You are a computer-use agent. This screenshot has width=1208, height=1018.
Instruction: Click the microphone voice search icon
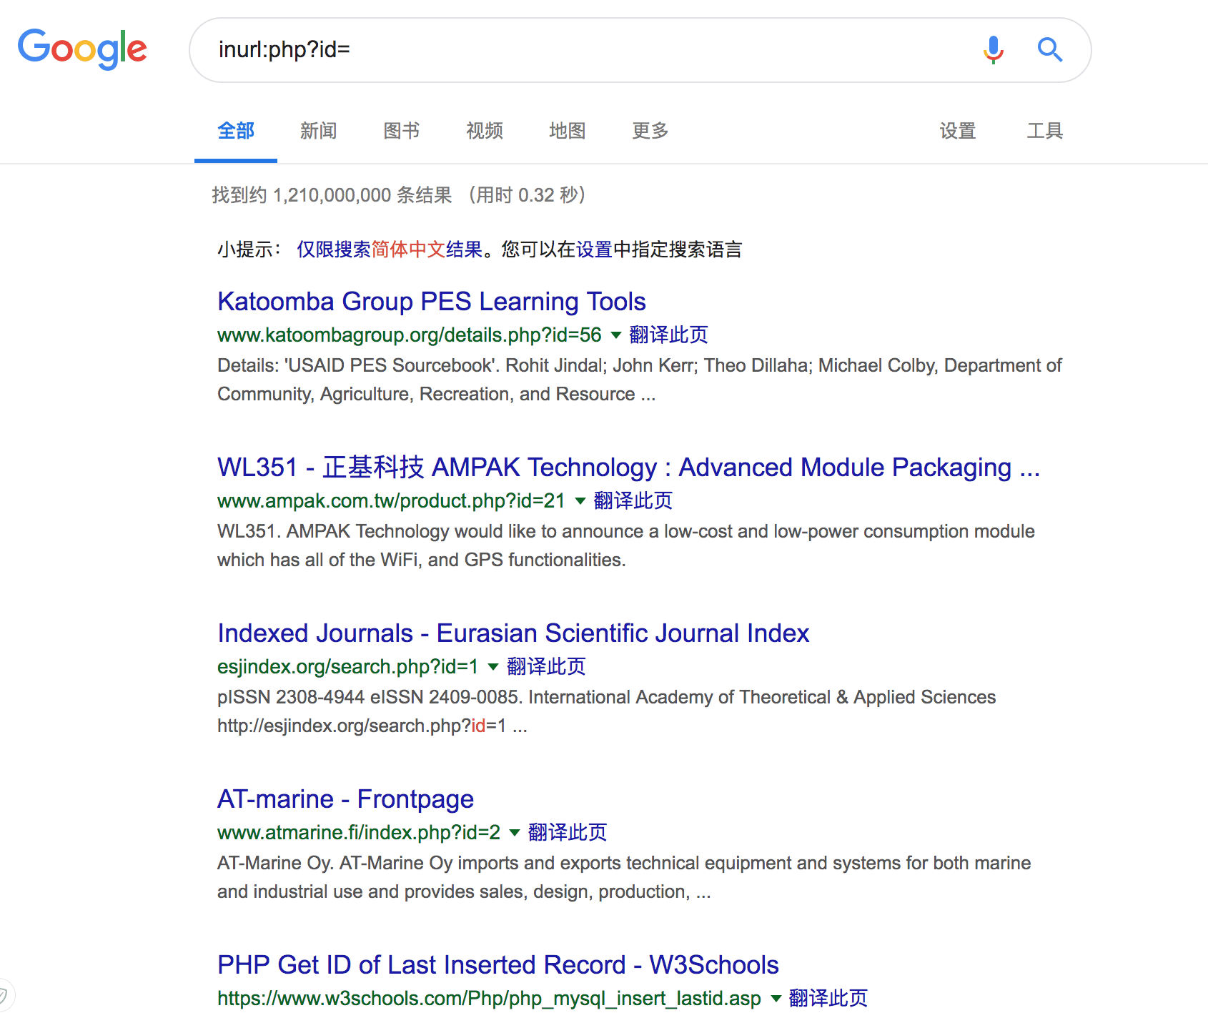pos(994,50)
